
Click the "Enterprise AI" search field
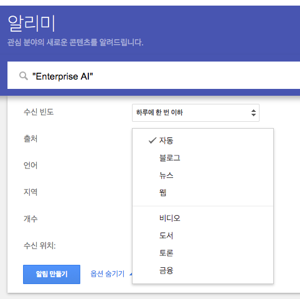(154, 76)
